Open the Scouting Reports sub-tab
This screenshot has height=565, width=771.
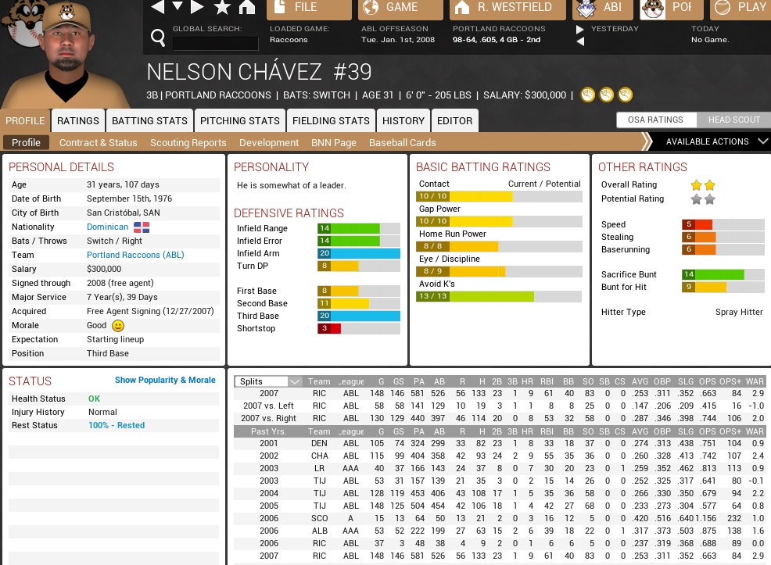click(188, 142)
